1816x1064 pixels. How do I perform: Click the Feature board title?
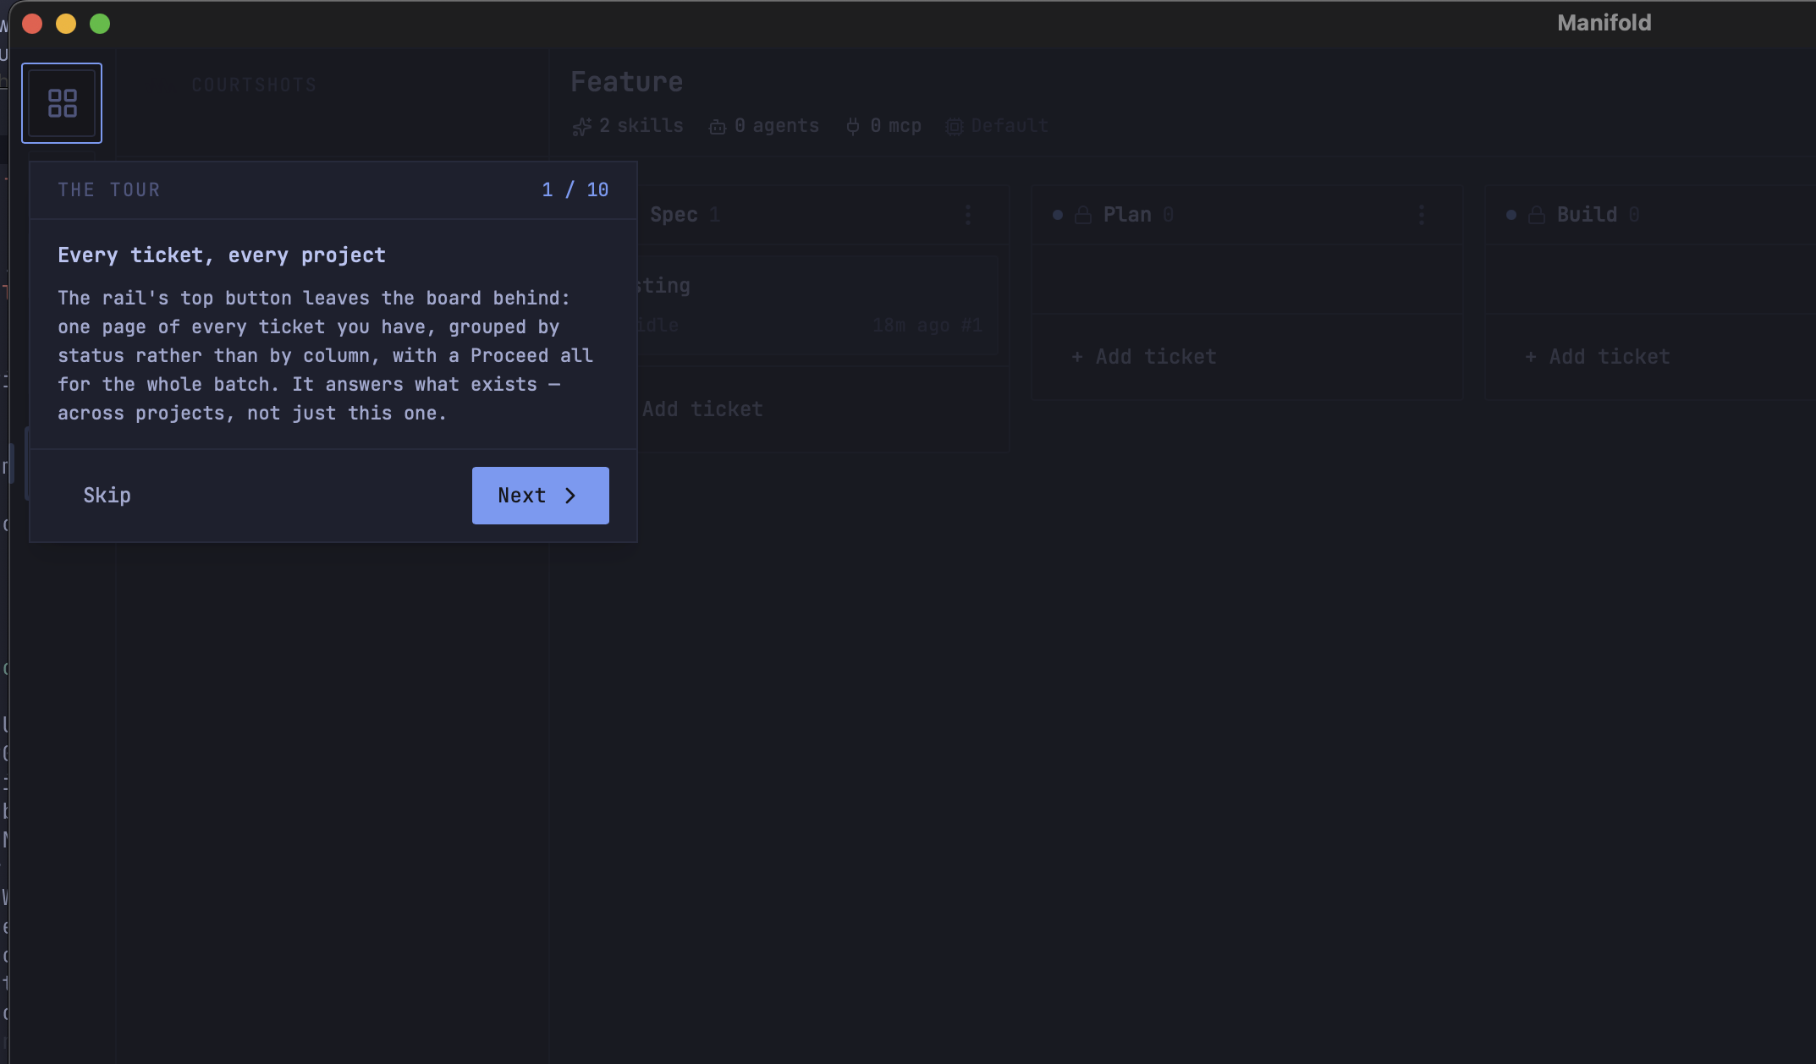pyautogui.click(x=626, y=82)
